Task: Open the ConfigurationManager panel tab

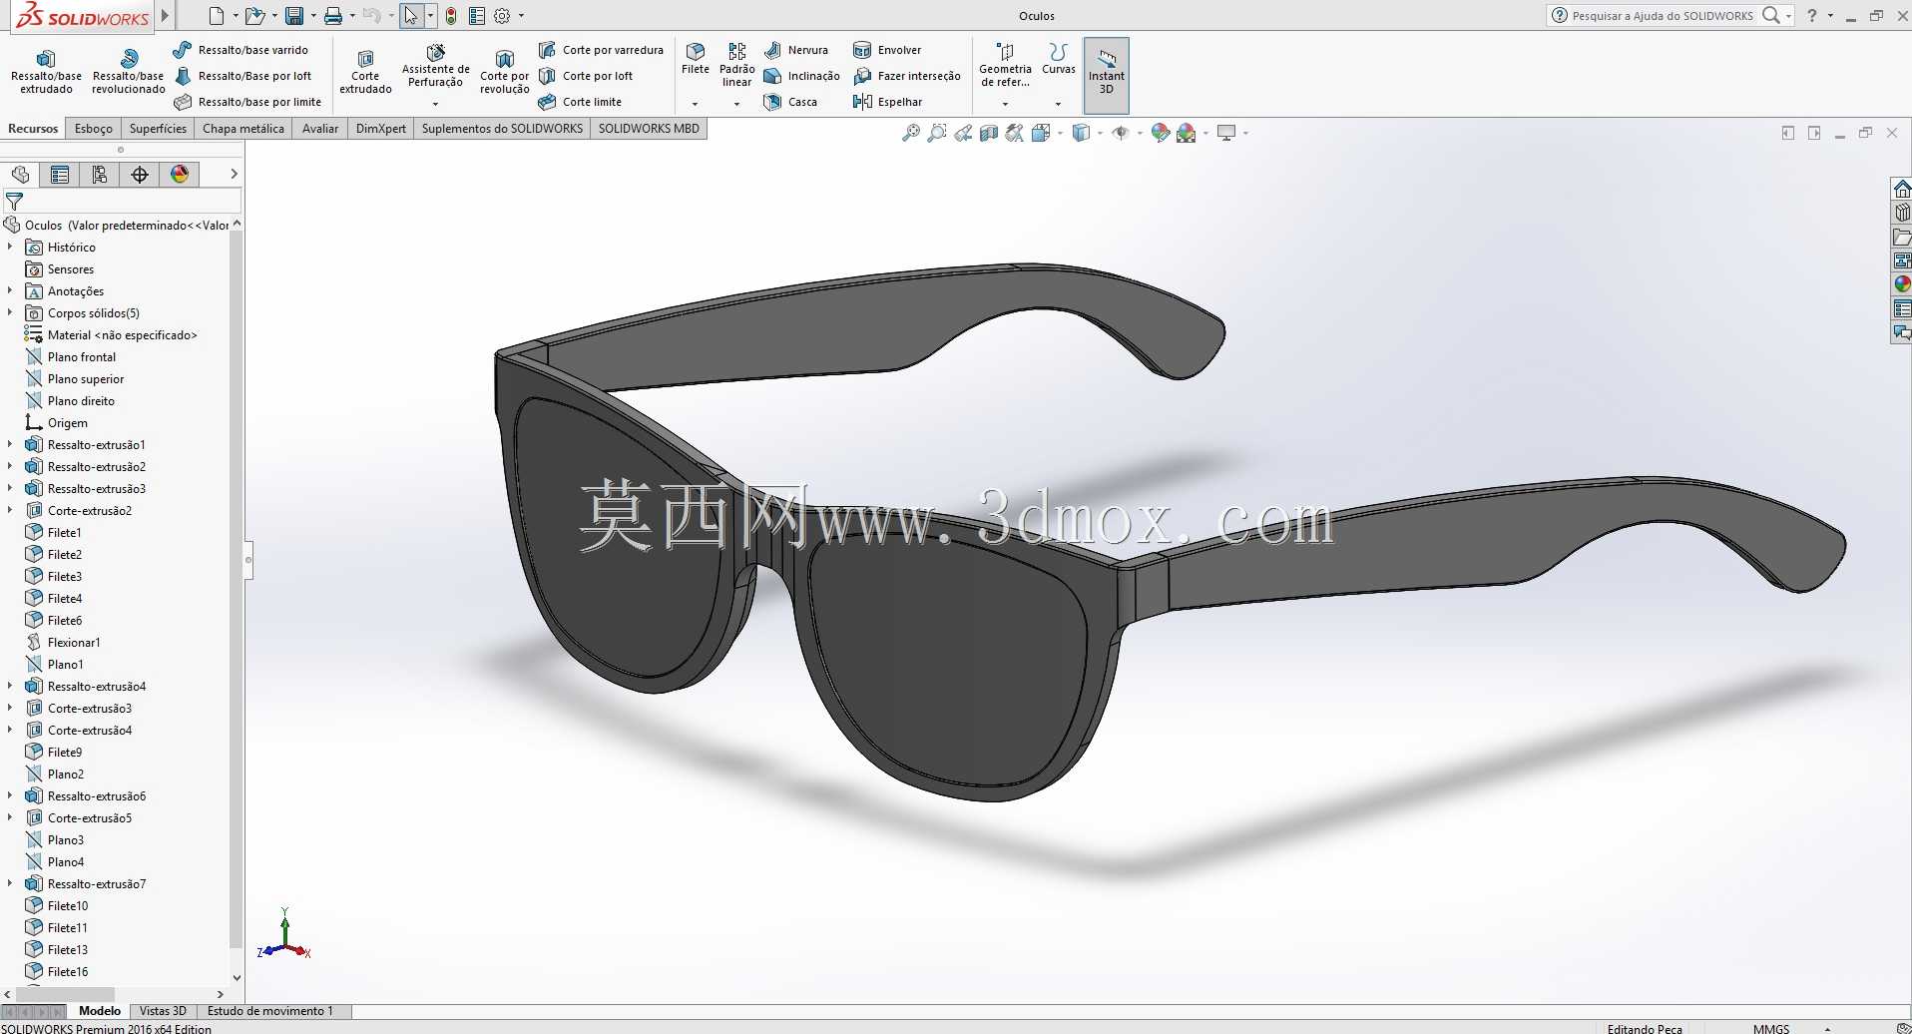Action: pyautogui.click(x=100, y=175)
